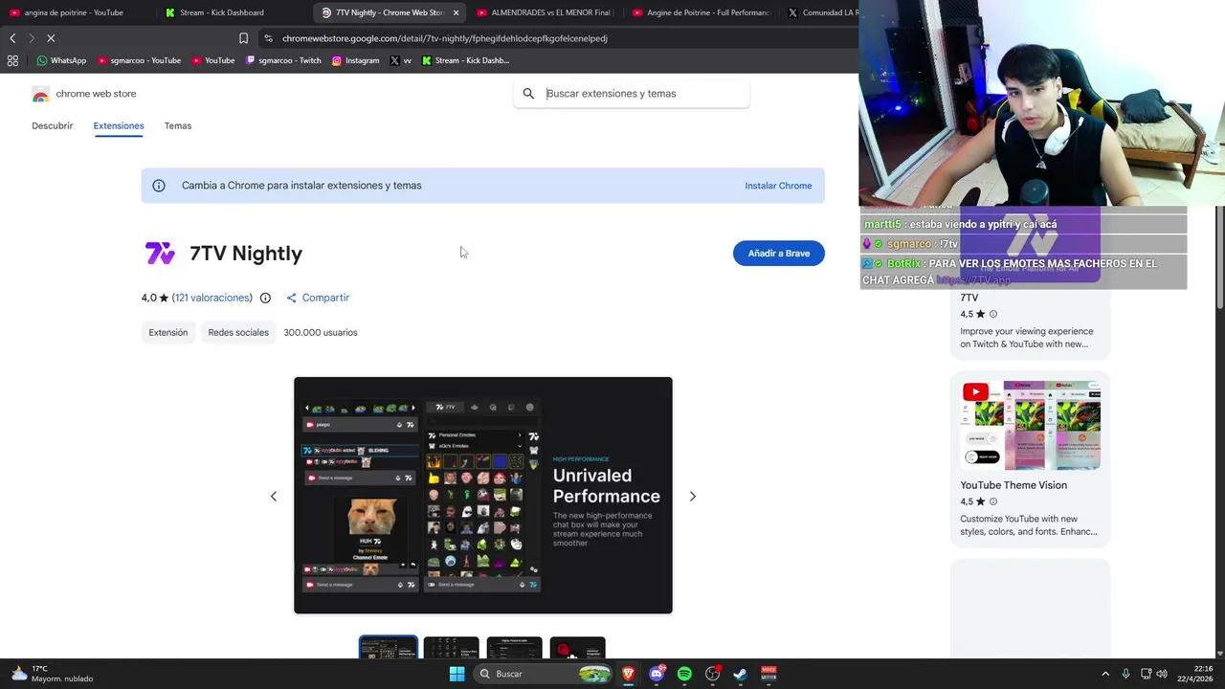Switch to angina de poitrine YouTube tab
1225x689 pixels.
point(73,12)
